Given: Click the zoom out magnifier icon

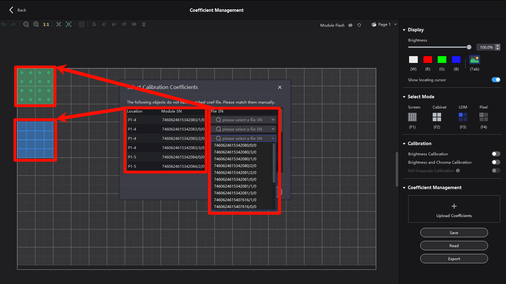Looking at the screenshot, I should click(26, 24).
